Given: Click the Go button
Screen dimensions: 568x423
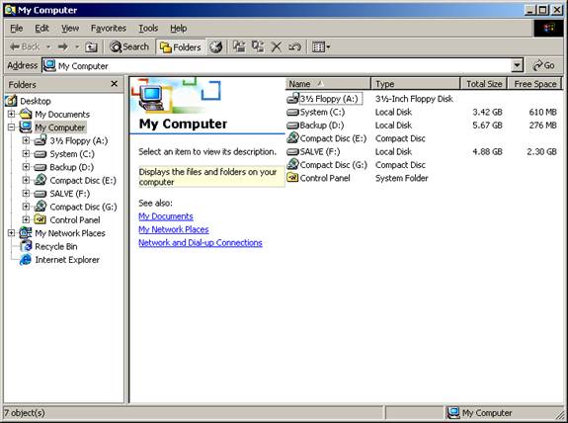Looking at the screenshot, I should click(x=544, y=65).
